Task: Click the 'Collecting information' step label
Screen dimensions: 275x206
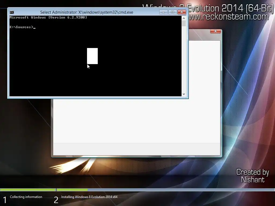Action: [26, 197]
